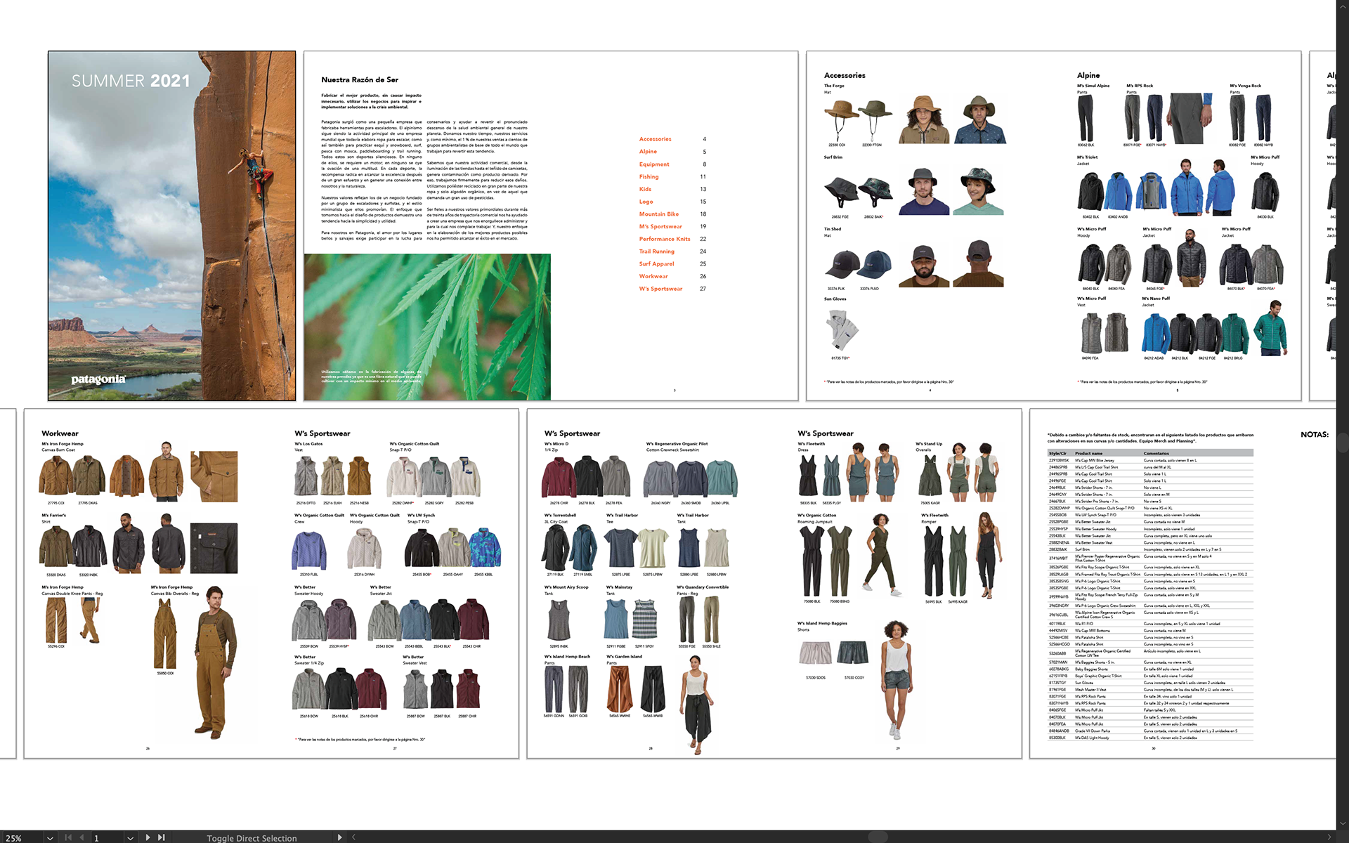Click Mountain Bike in contents list
The image size is (1349, 843).
(658, 214)
